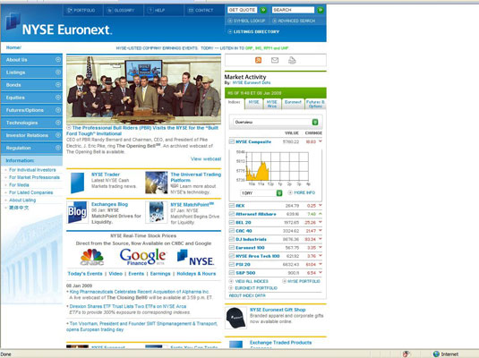Viewport: 479px width, 358px height.
Task: Toggle the BEL 20 index checkbox
Action: pyautogui.click(x=232, y=222)
